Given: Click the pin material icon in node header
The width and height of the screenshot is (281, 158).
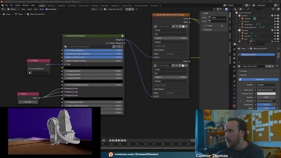Looking at the screenshot, I should pyautogui.click(x=137, y=9).
